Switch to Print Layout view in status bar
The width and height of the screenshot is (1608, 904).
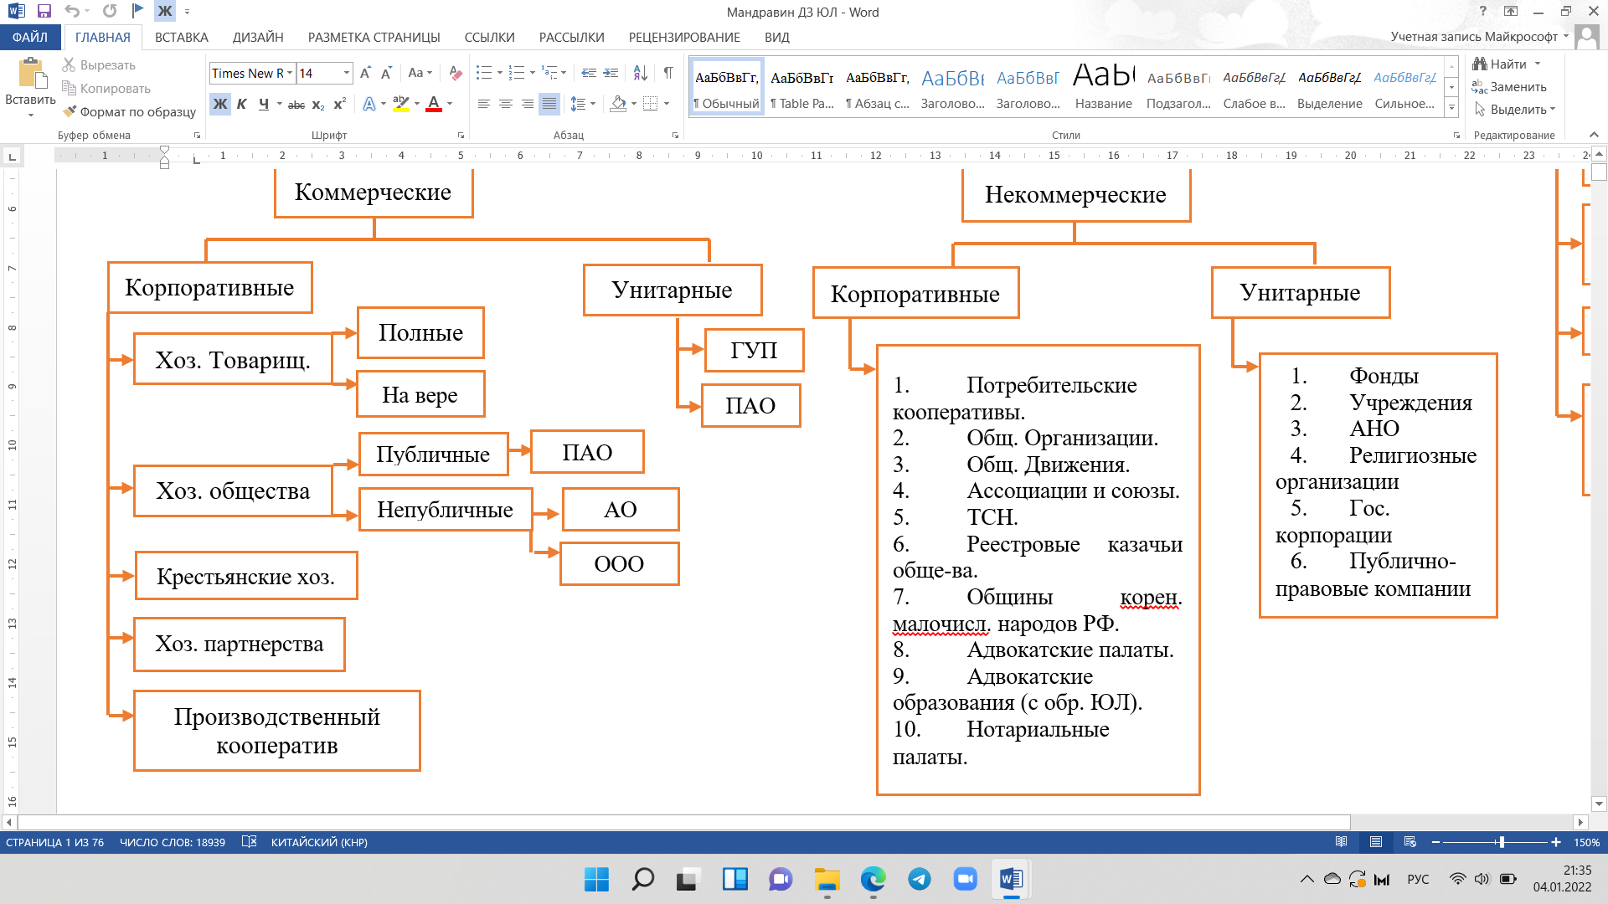click(1376, 842)
